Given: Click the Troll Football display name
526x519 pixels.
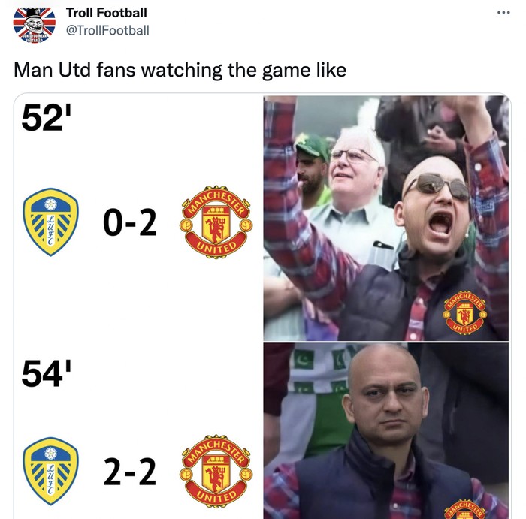Looking at the screenshot, I should click(x=107, y=13).
